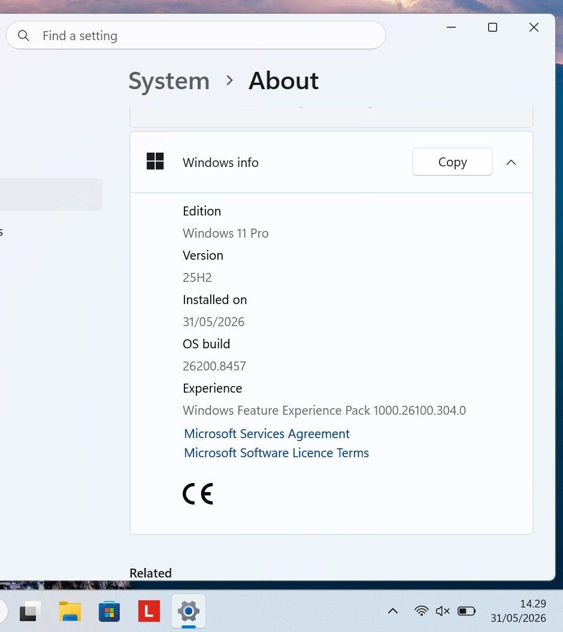Open Wi-Fi network settings in tray
This screenshot has height=632, width=563.
pos(422,611)
